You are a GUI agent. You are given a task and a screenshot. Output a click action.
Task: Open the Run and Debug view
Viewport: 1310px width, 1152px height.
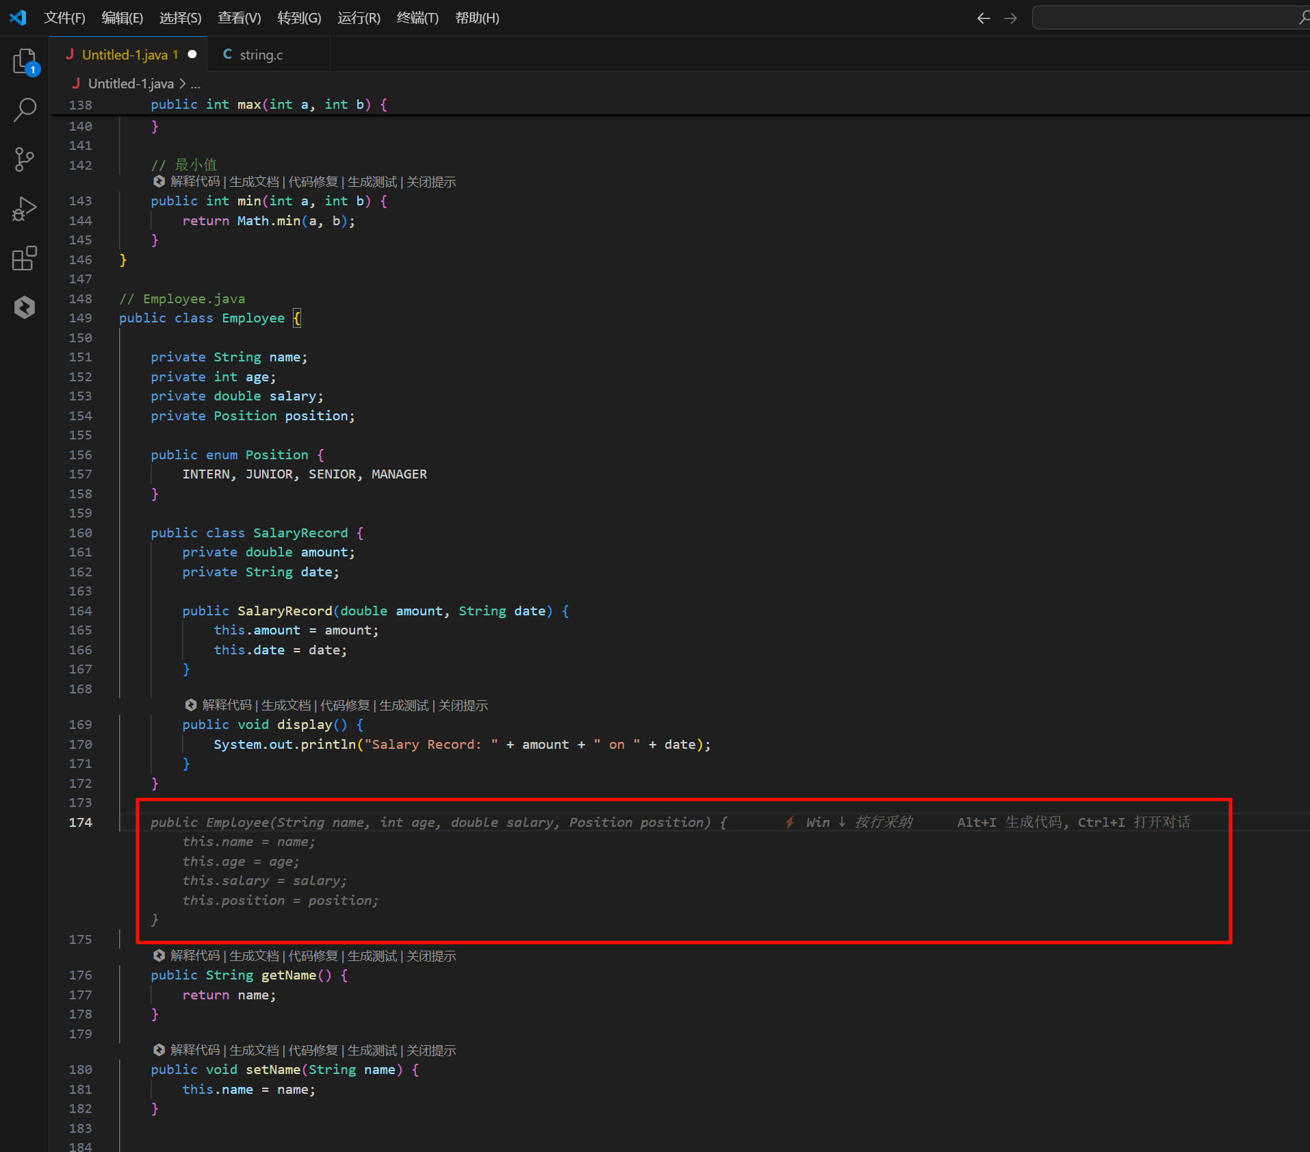25,209
